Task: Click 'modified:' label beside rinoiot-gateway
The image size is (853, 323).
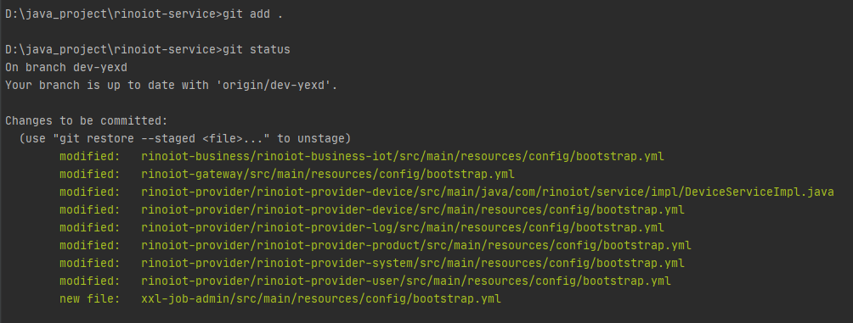Action: tap(90, 175)
